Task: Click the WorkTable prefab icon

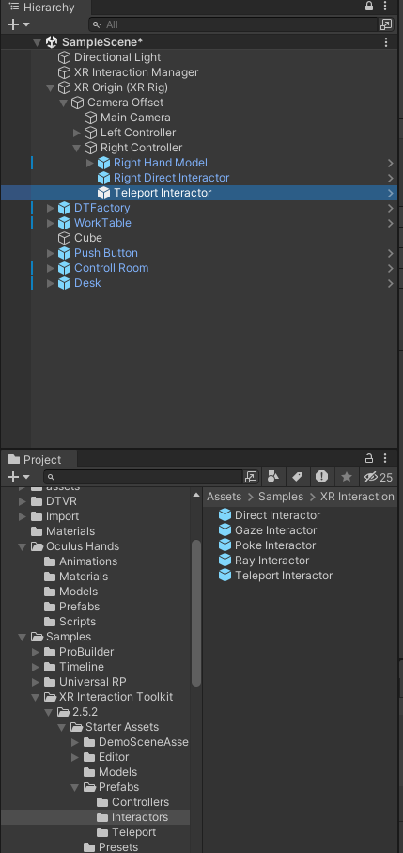Action: tap(65, 223)
